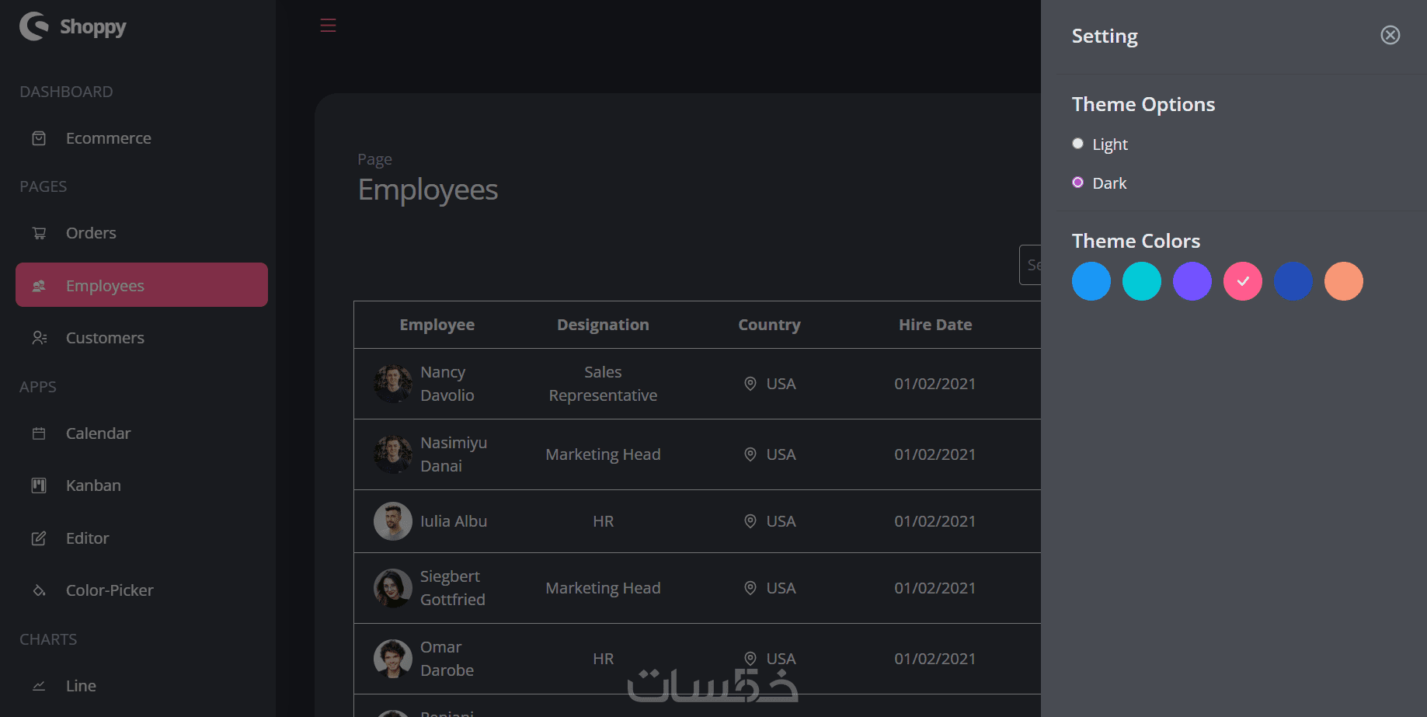The image size is (1427, 717).
Task: Select the Light theme radio button
Action: (x=1077, y=144)
